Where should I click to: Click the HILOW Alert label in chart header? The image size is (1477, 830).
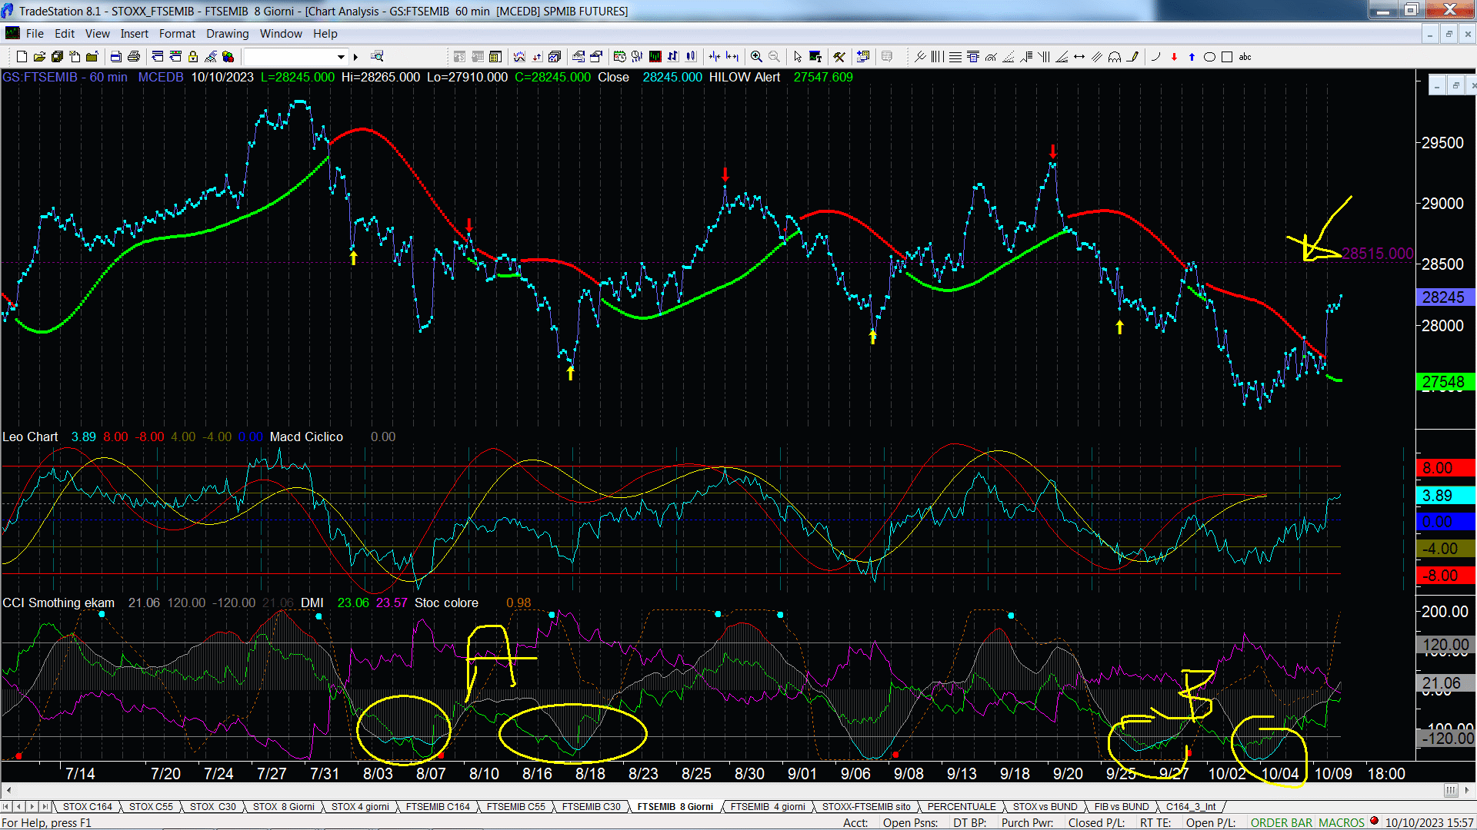pyautogui.click(x=744, y=78)
